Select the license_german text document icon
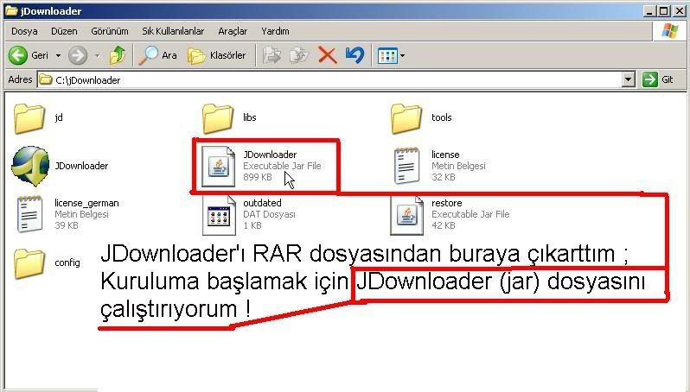The width and height of the screenshot is (690, 392). coord(29,214)
